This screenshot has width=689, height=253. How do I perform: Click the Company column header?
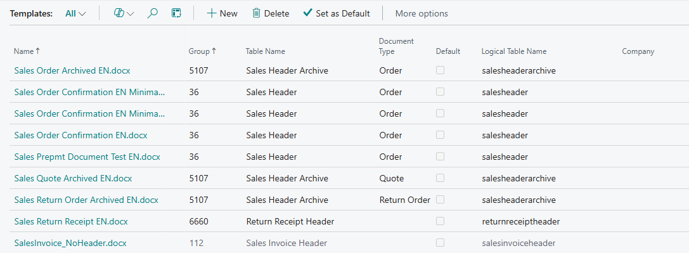638,51
